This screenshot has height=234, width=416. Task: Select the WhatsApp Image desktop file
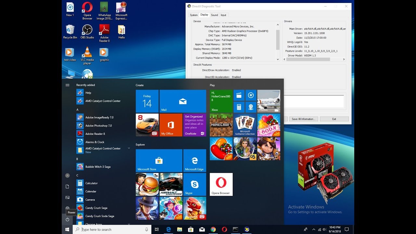(x=104, y=11)
